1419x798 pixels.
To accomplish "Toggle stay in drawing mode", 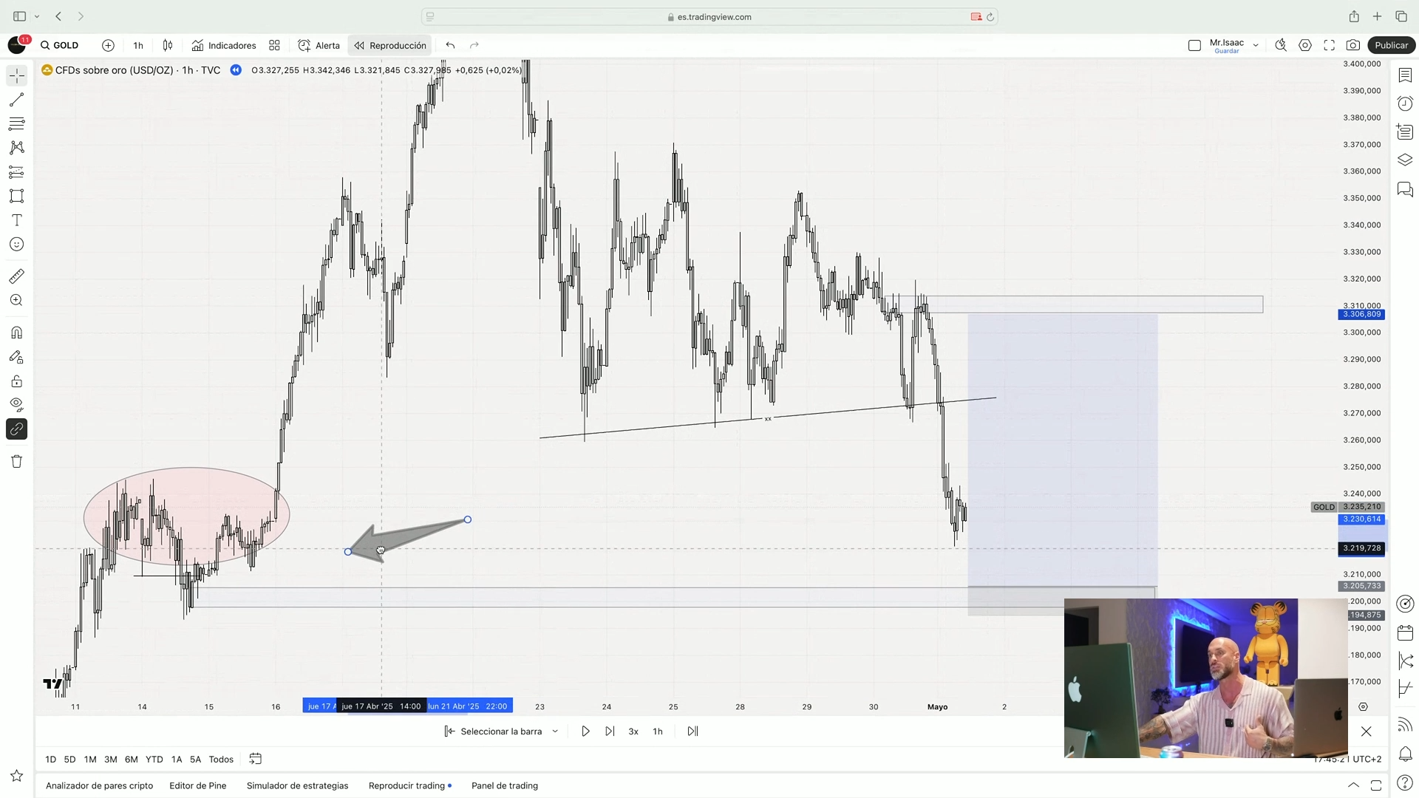I will tap(16, 357).
